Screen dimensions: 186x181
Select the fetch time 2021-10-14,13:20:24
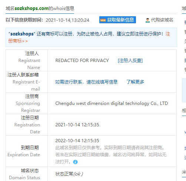click(67, 20)
